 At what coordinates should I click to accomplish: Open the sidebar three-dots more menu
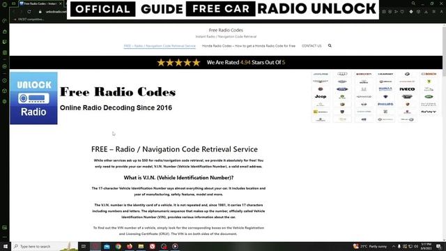pos(5,237)
